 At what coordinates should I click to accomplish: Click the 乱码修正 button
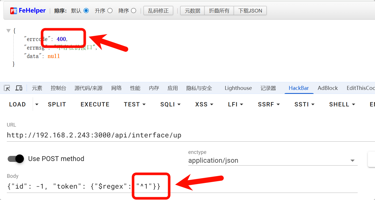tap(158, 11)
